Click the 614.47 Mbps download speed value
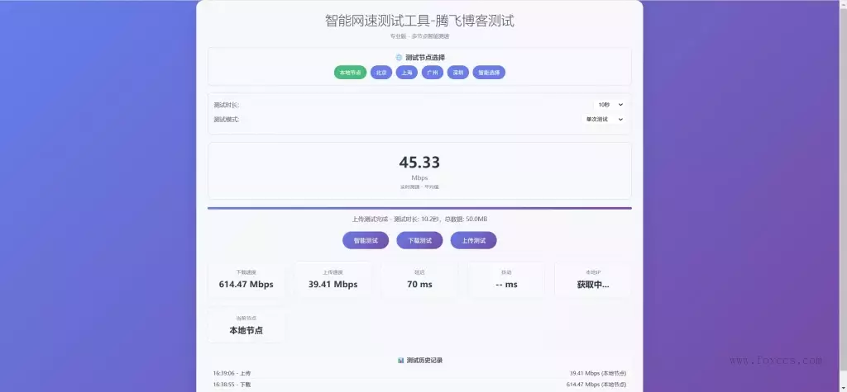 coord(246,284)
